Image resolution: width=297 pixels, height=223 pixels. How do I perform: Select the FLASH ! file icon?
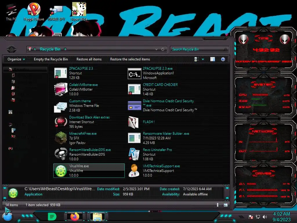(134, 122)
